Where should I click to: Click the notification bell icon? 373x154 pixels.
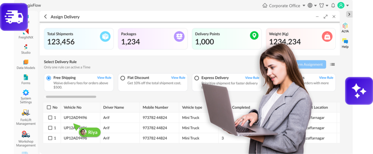[333, 5]
